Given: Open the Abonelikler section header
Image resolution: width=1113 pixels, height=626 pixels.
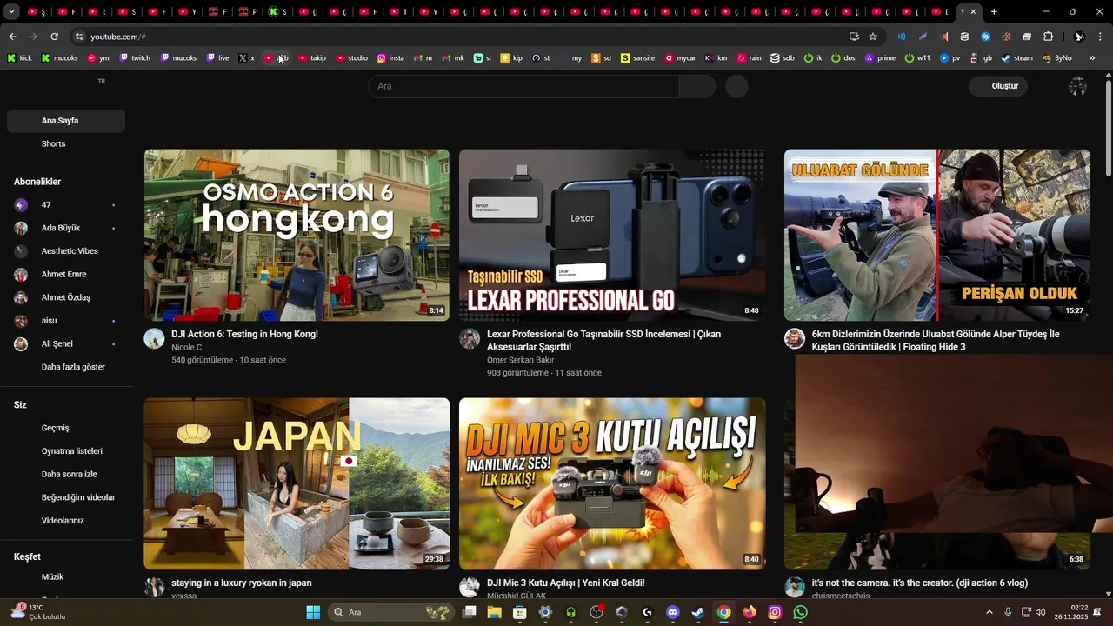Looking at the screenshot, I should pyautogui.click(x=37, y=182).
